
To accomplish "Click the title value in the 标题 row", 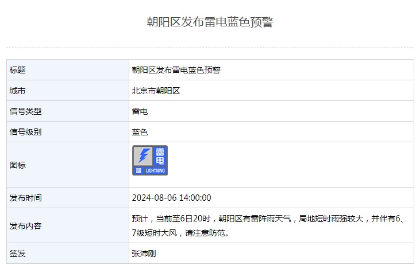I will pyautogui.click(x=176, y=70).
